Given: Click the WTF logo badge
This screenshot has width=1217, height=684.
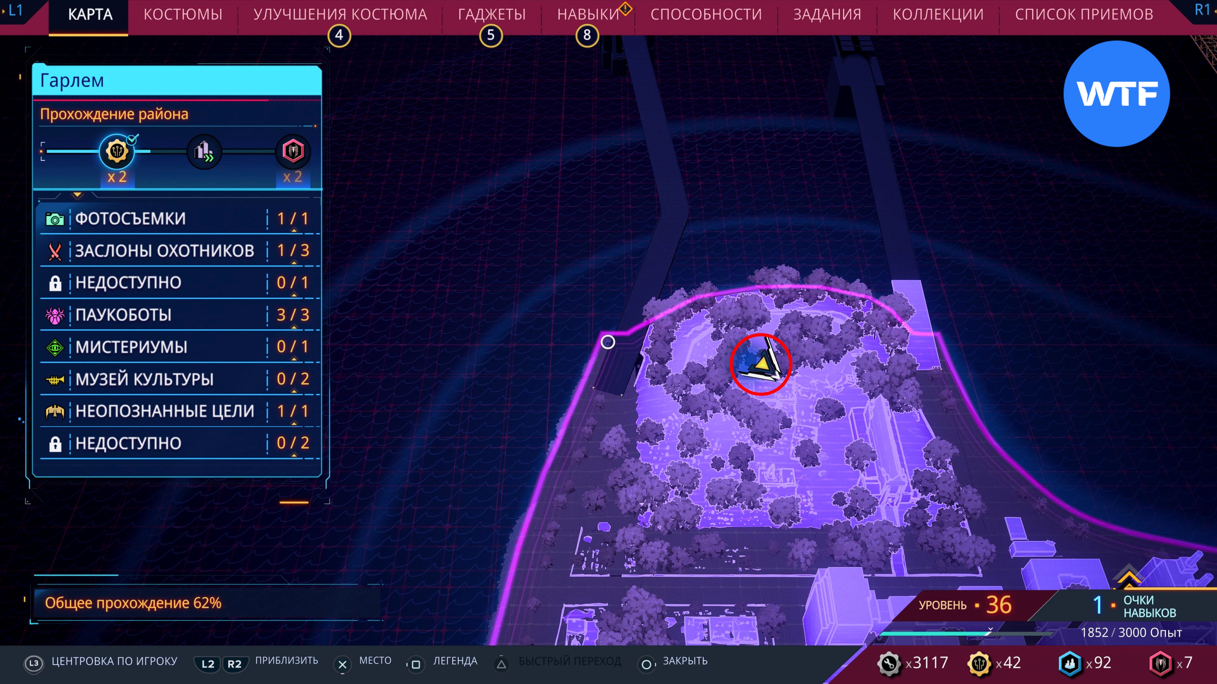Looking at the screenshot, I should click(1116, 94).
